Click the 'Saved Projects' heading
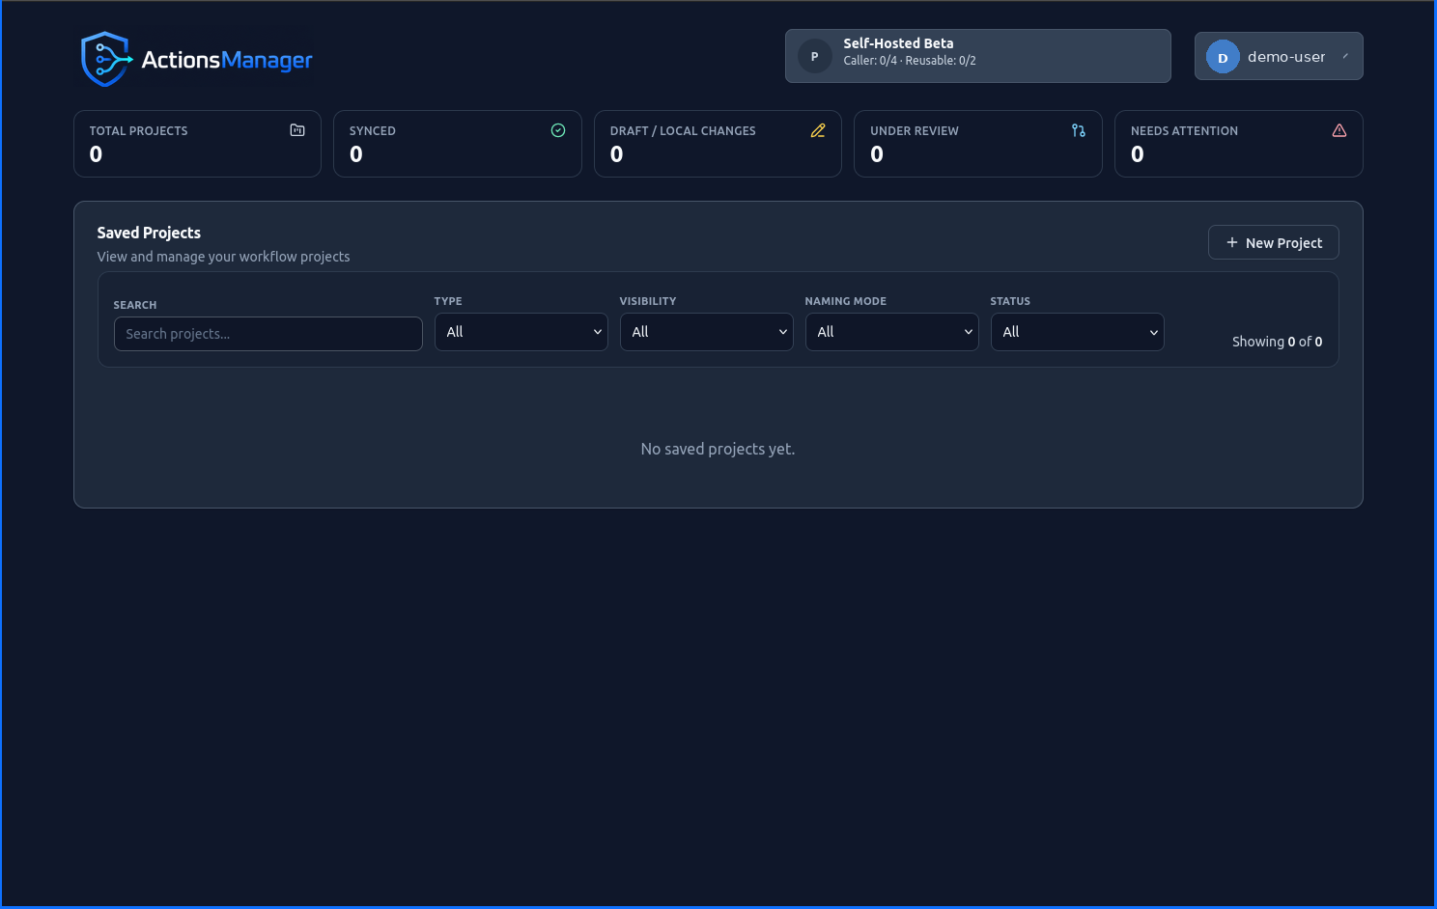This screenshot has width=1437, height=909. (149, 233)
